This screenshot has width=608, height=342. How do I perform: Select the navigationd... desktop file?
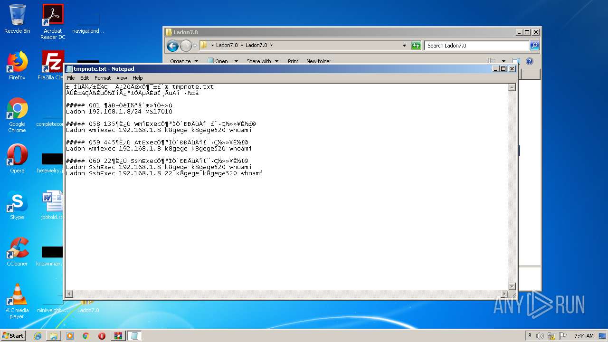coord(88,24)
